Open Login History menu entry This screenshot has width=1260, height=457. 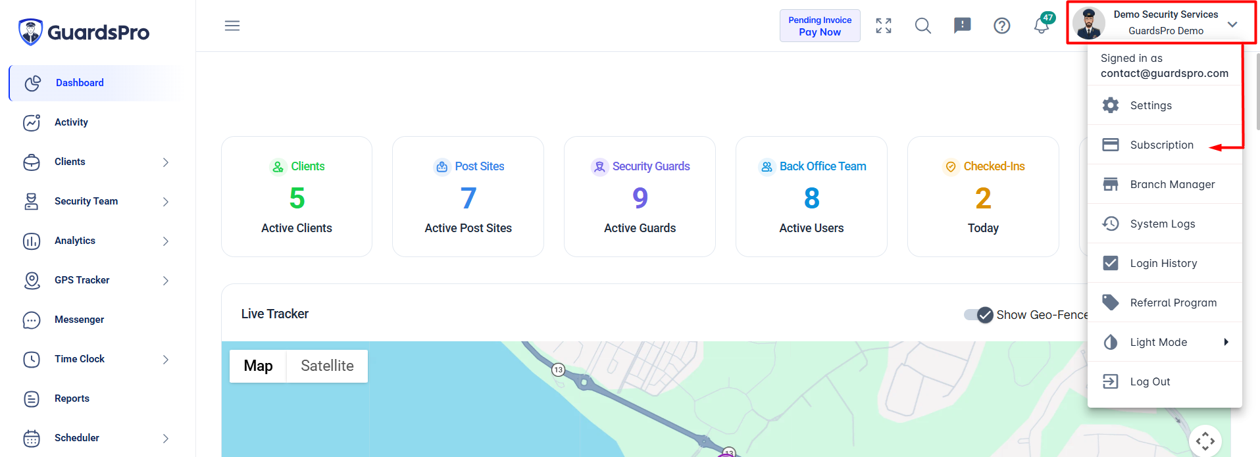[1165, 263]
